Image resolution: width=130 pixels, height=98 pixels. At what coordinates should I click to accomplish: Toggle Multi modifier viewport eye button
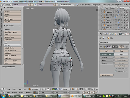pos(116,47)
